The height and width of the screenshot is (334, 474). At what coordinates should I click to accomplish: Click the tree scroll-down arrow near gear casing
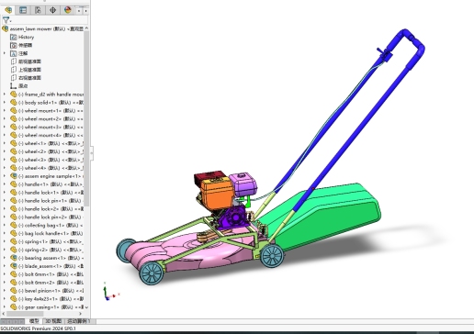point(86,307)
